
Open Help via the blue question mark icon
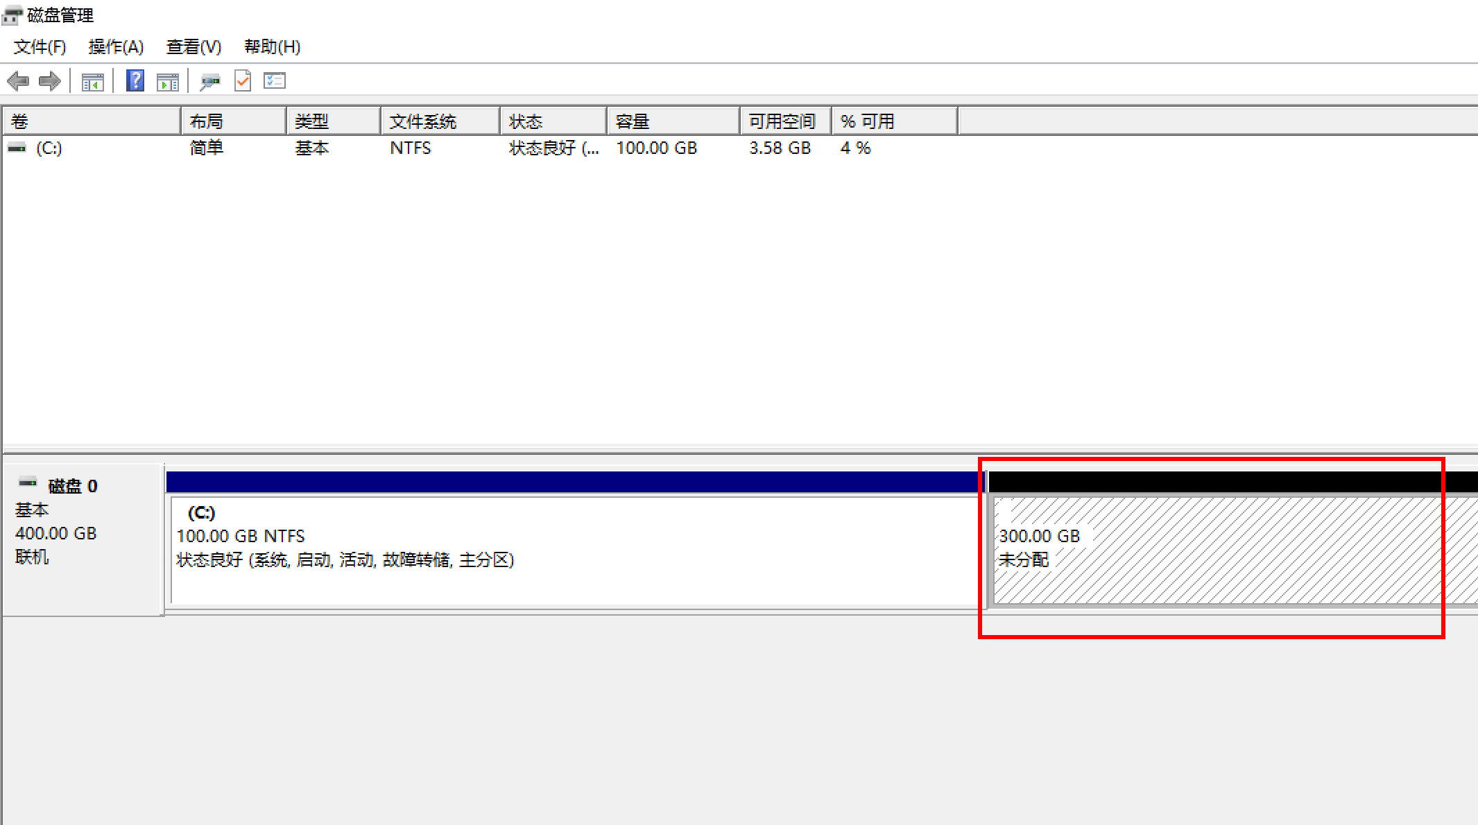(x=135, y=81)
